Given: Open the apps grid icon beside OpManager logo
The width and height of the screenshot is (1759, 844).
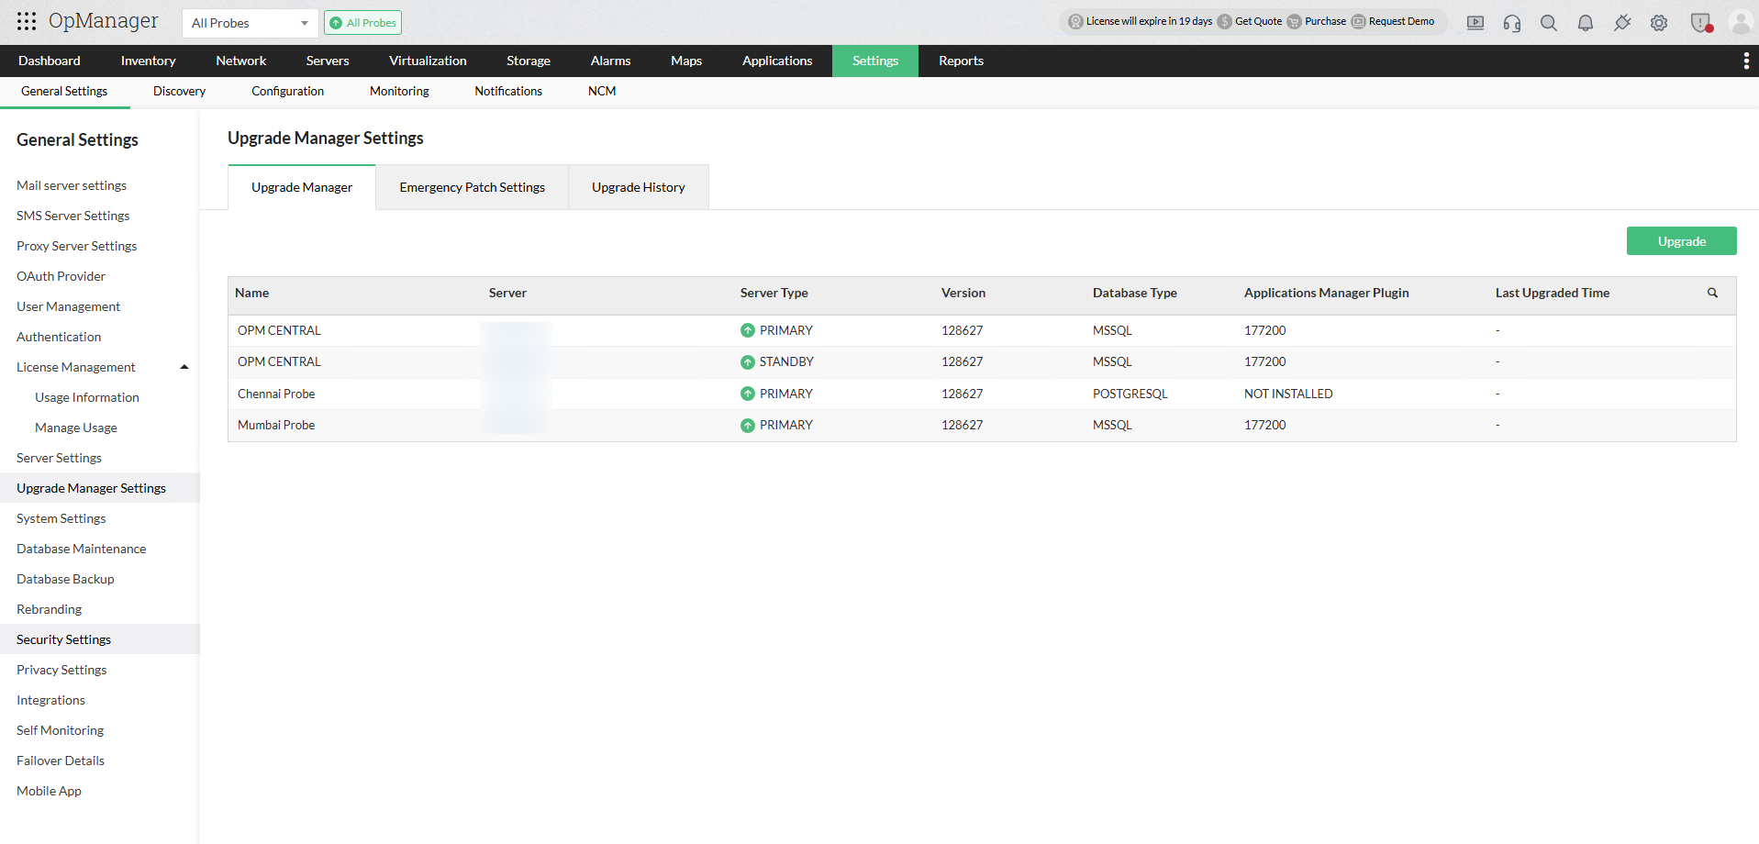Looking at the screenshot, I should point(25,20).
